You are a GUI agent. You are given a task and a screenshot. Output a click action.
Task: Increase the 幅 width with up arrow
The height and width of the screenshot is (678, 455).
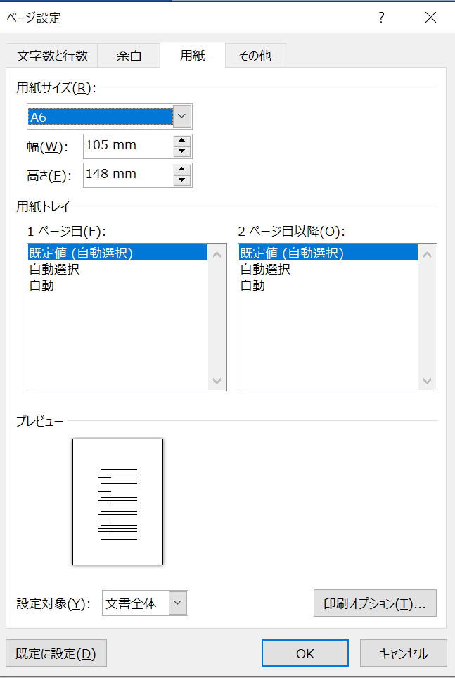click(x=182, y=141)
